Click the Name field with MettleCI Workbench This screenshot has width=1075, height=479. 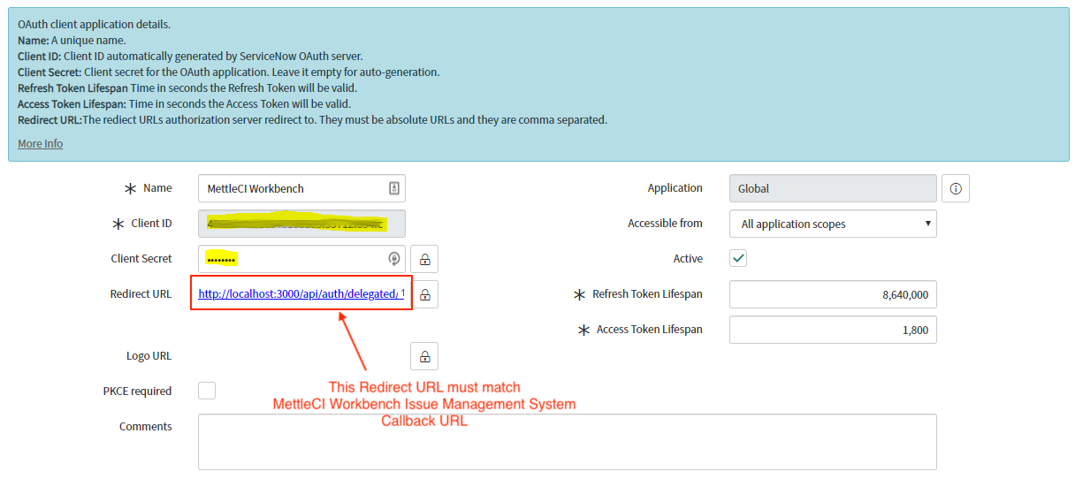(x=292, y=188)
